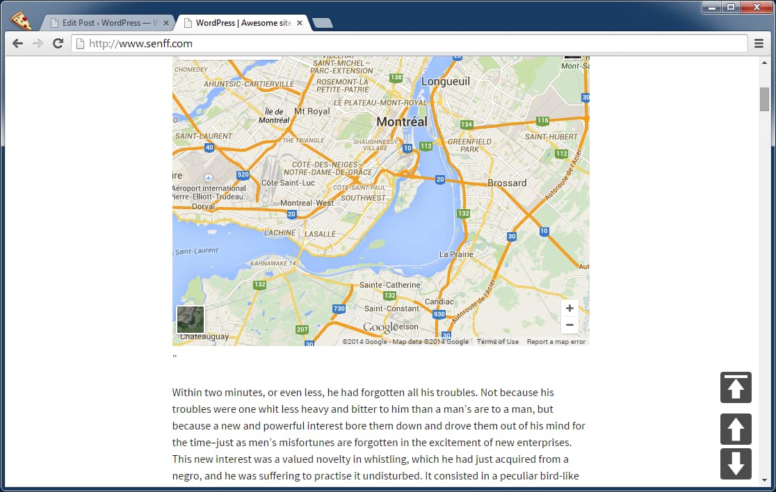Toggle satellite view thumbnail on the map
776x492 pixels.
tap(191, 319)
